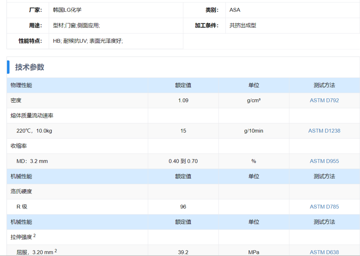Open the ASTM D1238 test method link
Image resolution: width=360 pixels, height=256 pixels.
(x=324, y=131)
